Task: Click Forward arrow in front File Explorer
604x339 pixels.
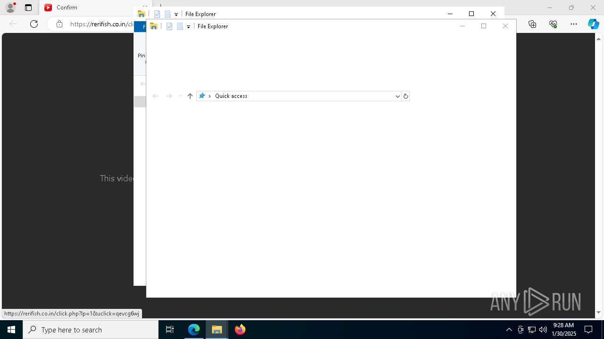Action: coord(169,96)
